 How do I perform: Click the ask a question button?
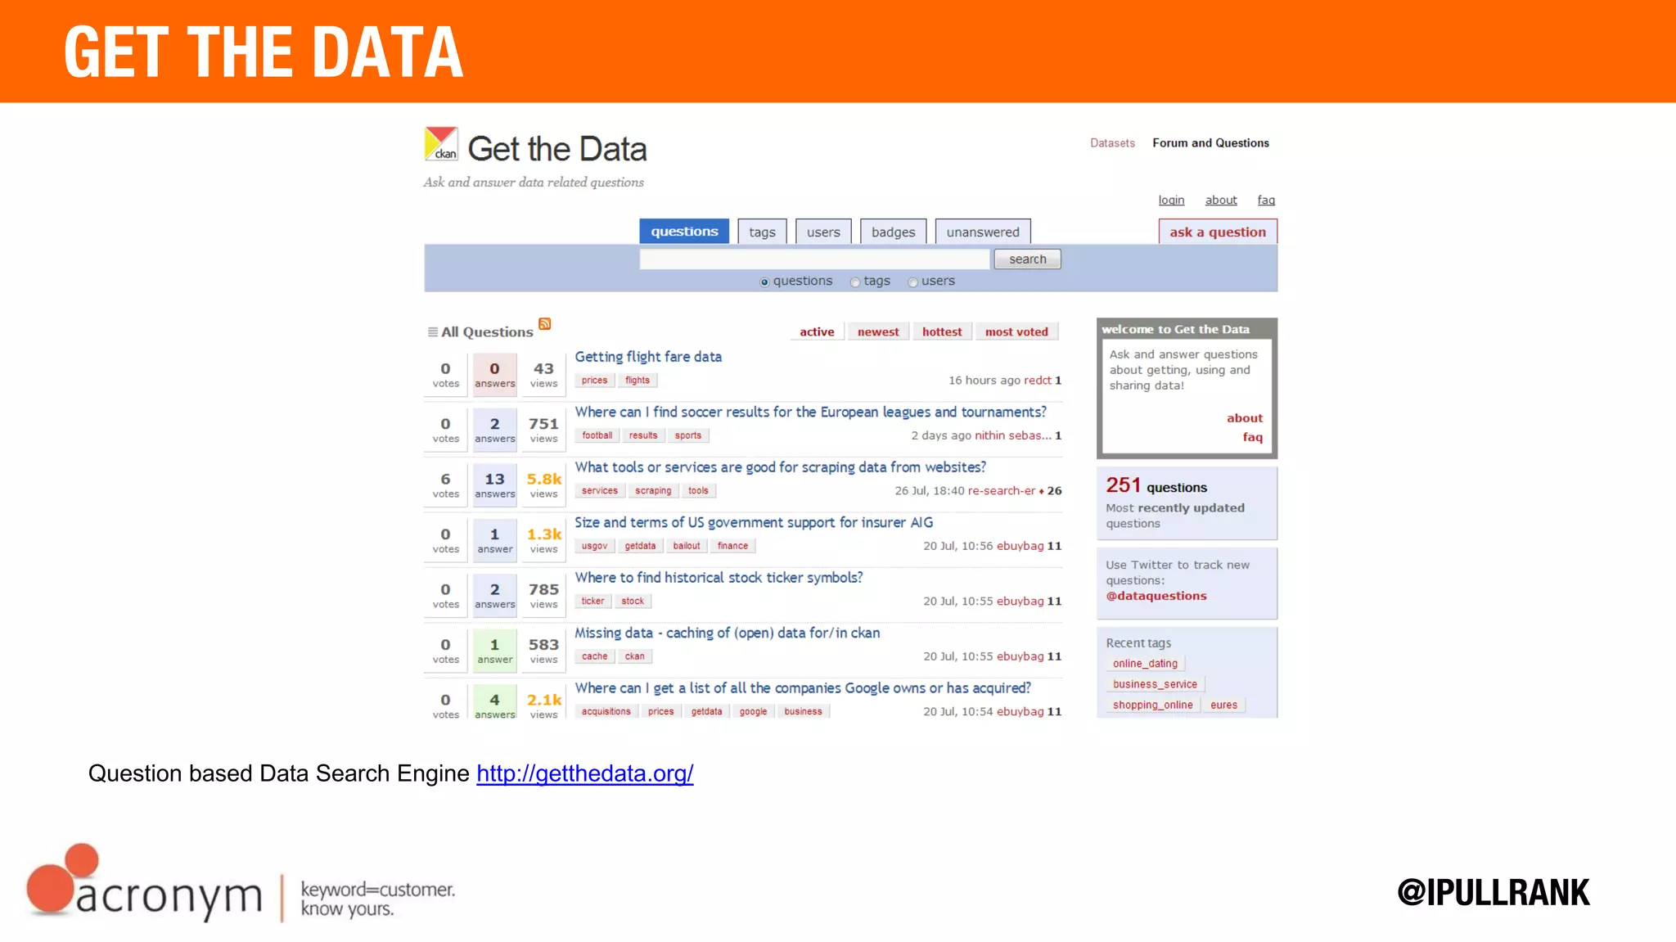1218,232
